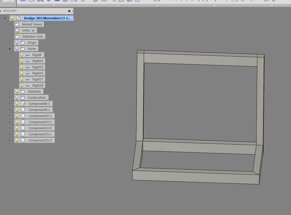Show the Origin folder via its lightbulb
Viewport: 291px width, 215px height.
coord(17,42)
